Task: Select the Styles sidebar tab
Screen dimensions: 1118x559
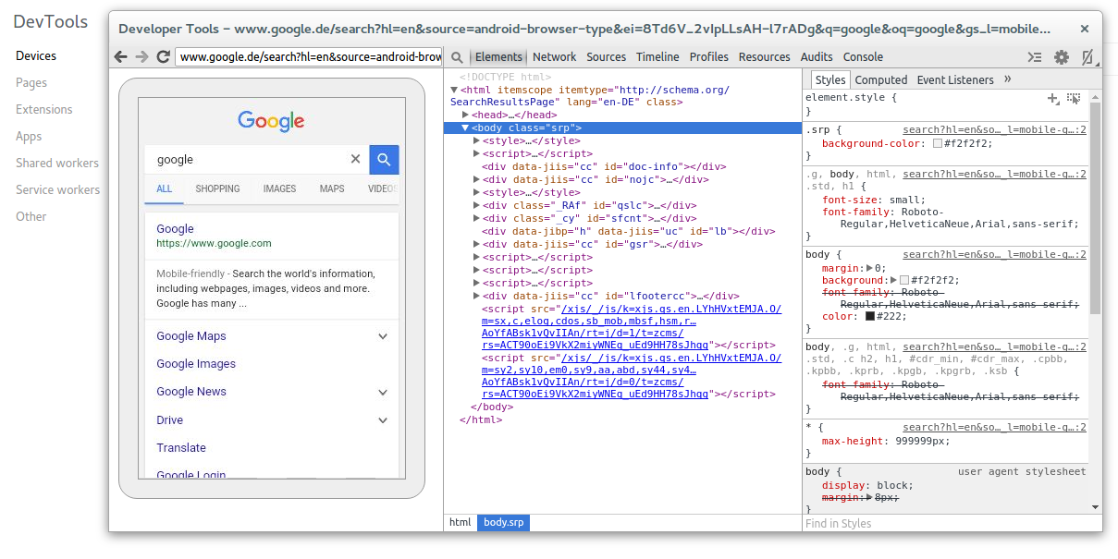Action: [830, 80]
